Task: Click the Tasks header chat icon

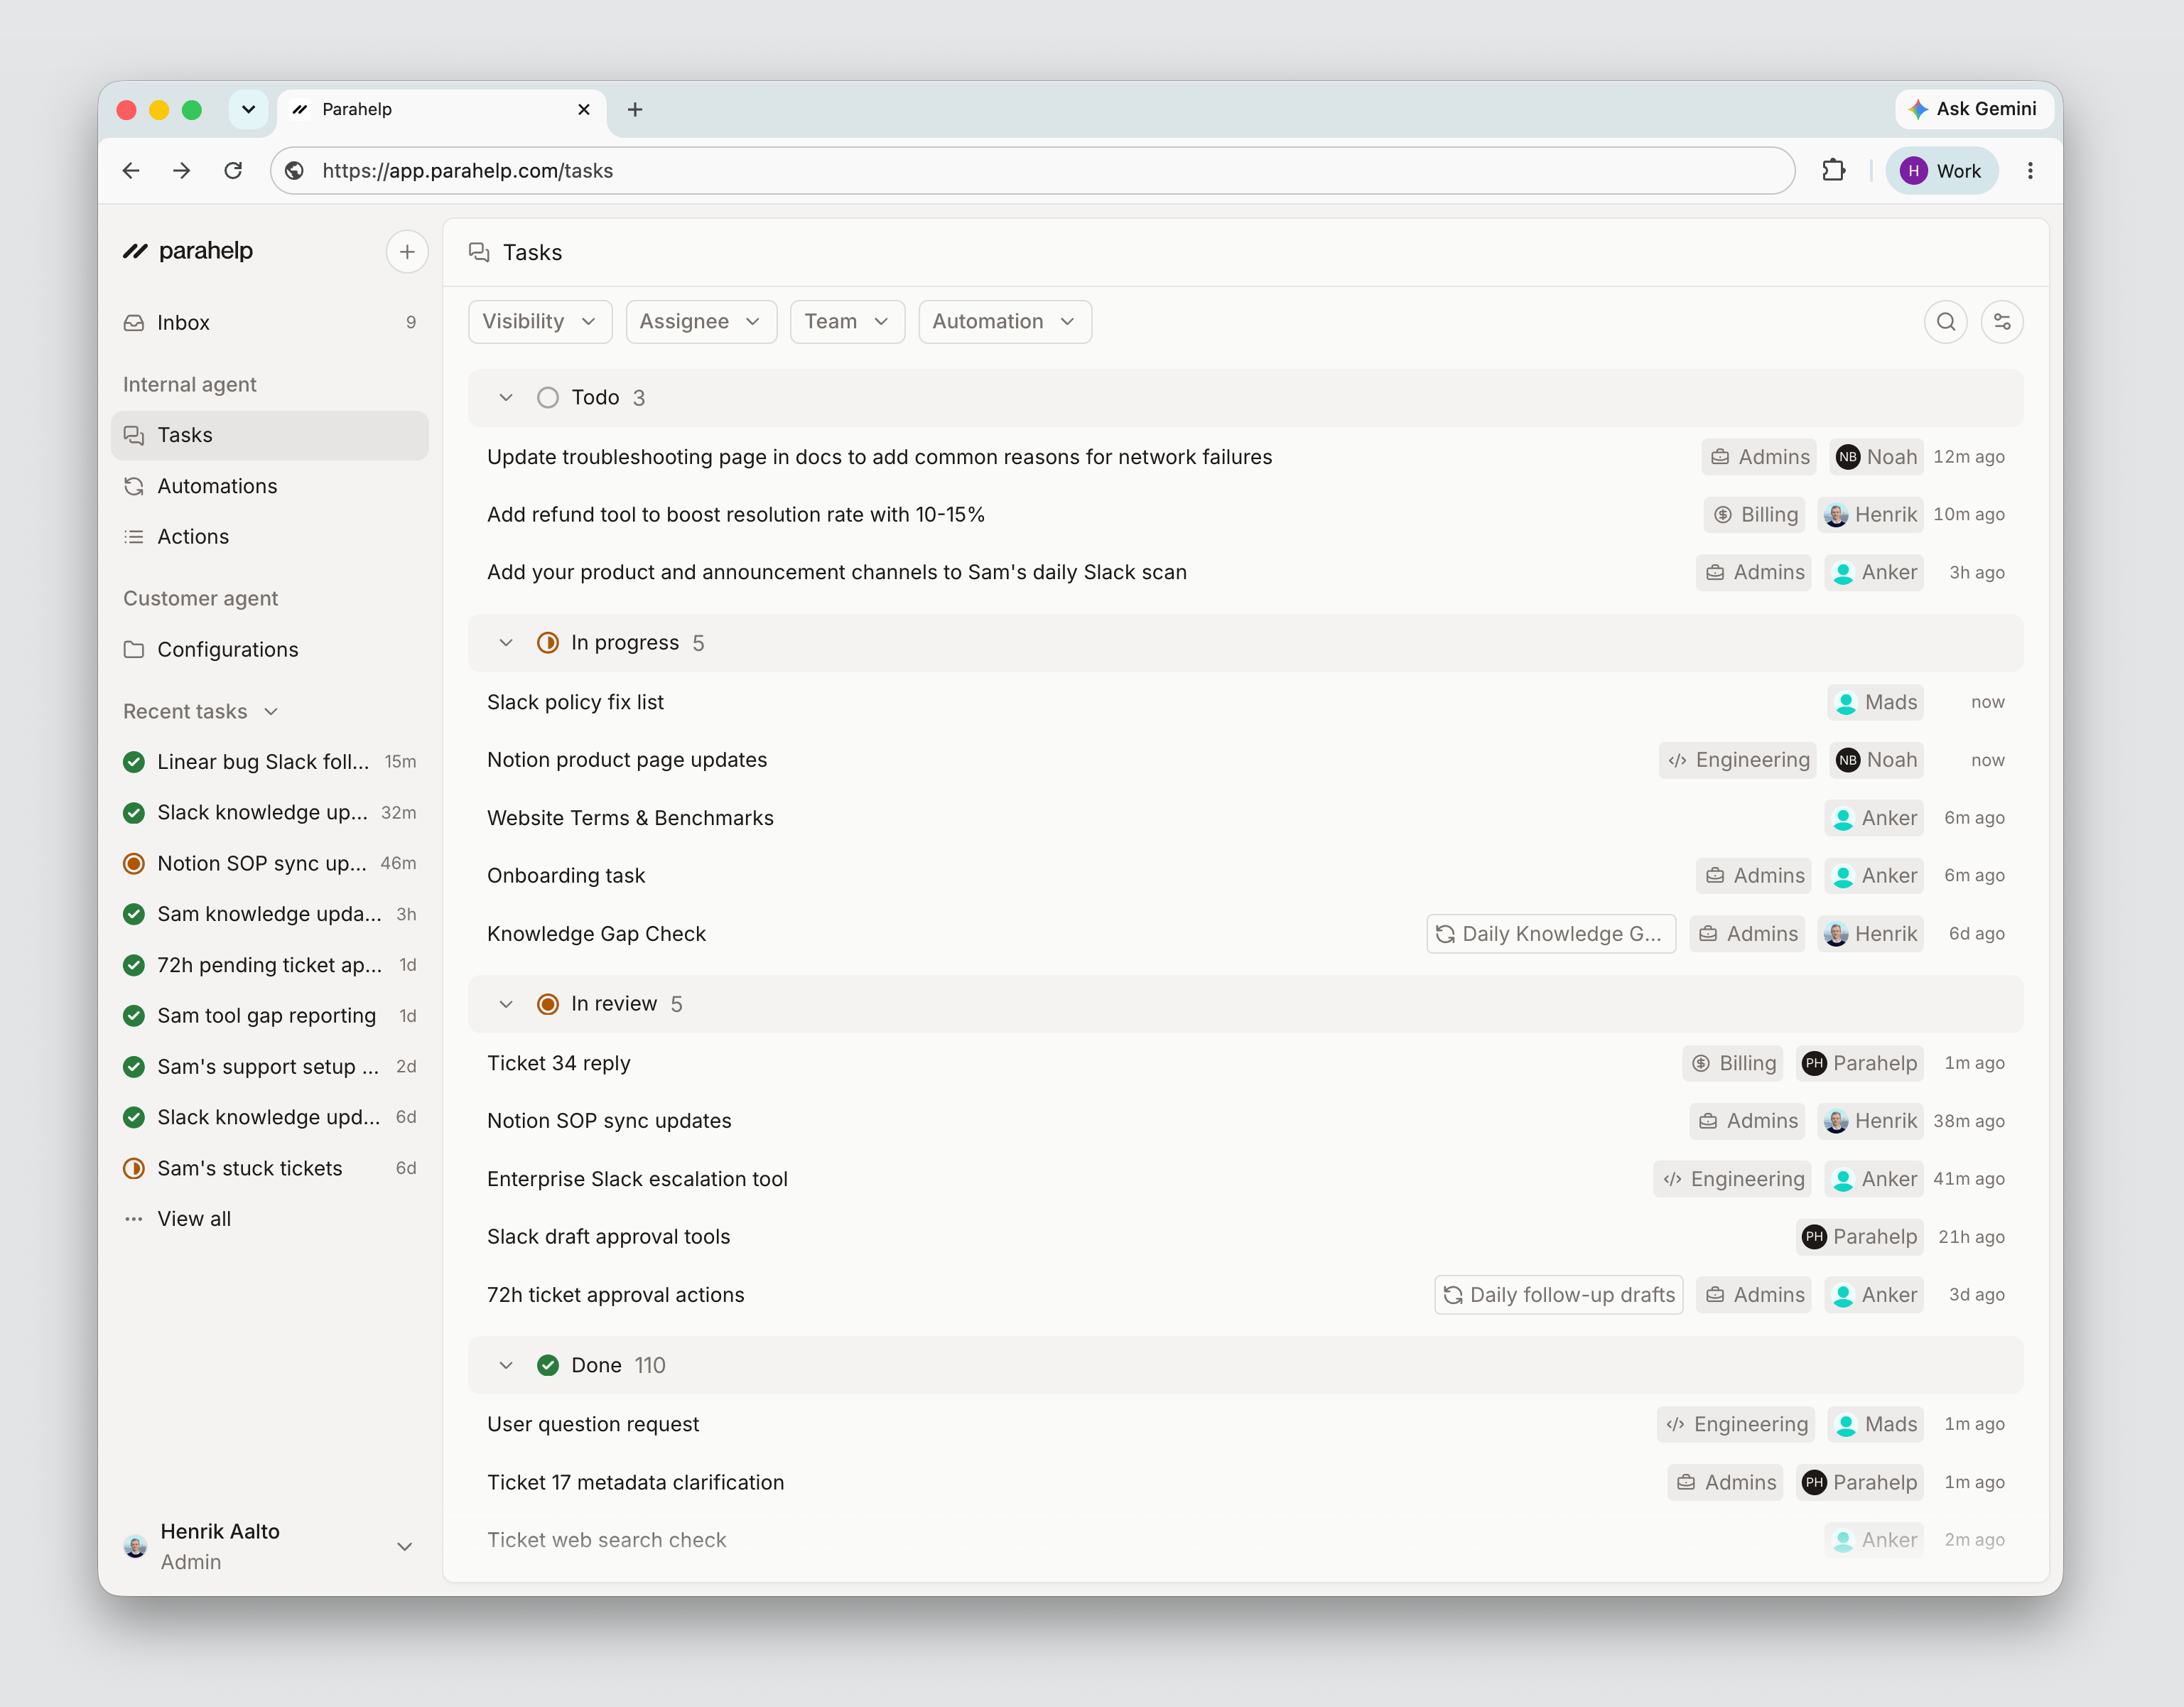Action: 479,252
